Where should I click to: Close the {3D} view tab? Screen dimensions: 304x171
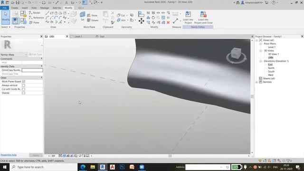[67, 37]
